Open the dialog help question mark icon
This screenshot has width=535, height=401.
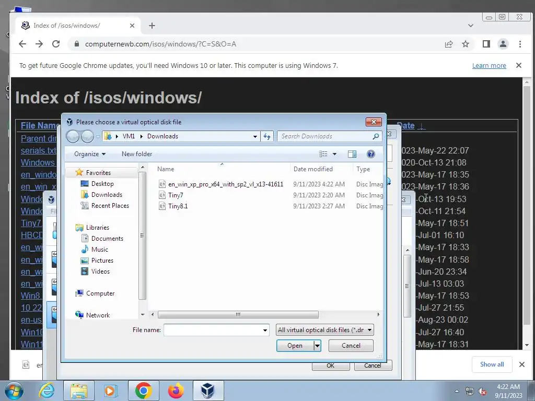tap(371, 154)
